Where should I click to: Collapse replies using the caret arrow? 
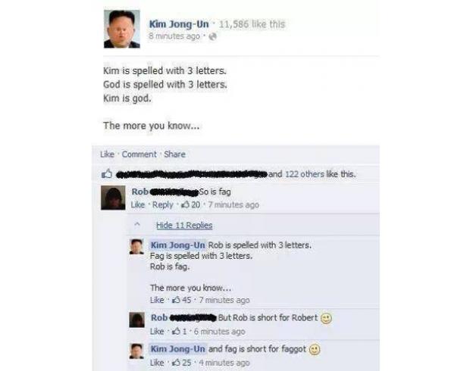pyautogui.click(x=137, y=224)
